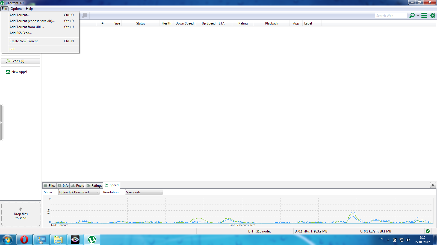Image resolution: width=437 pixels, height=245 pixels.
Task: Switch to the Ratings tab
Action: [94, 186]
